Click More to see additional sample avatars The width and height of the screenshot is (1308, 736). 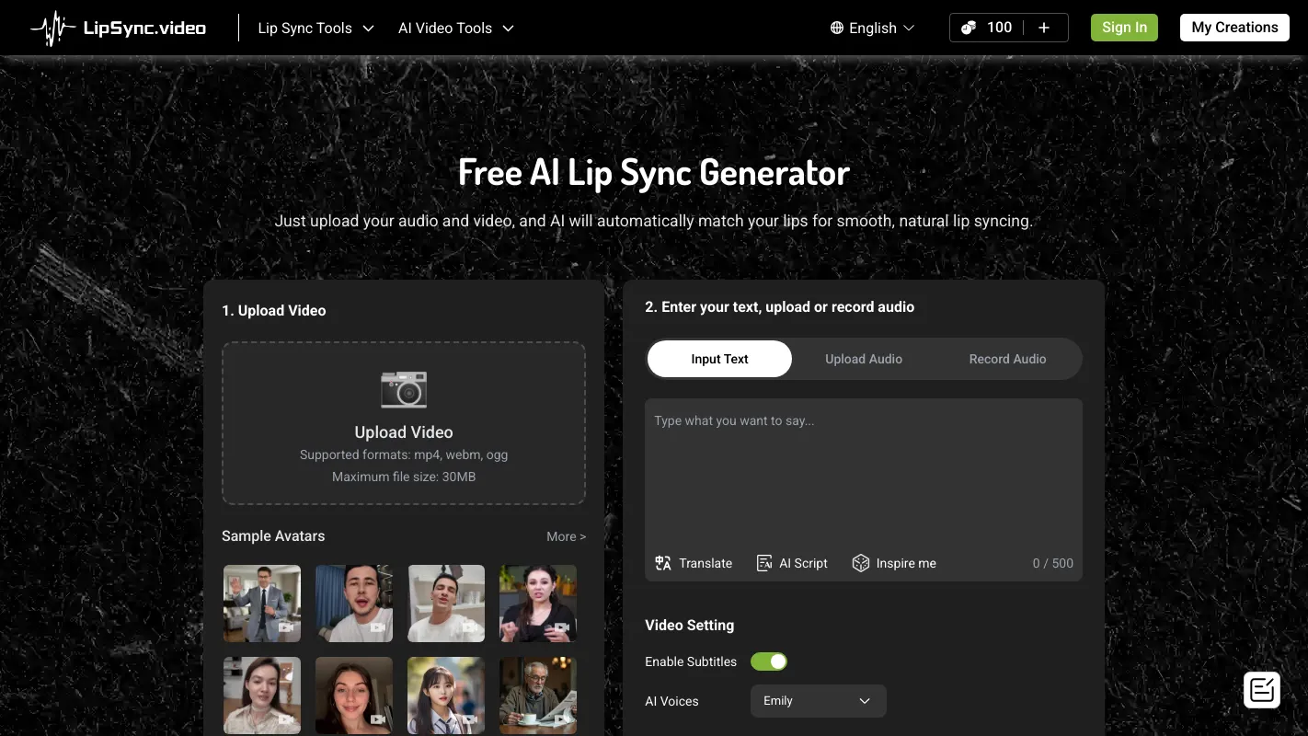pyautogui.click(x=566, y=535)
